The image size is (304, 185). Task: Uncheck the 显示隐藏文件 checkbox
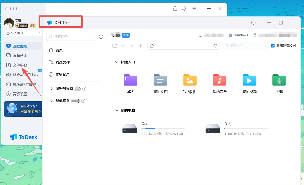tap(273, 46)
